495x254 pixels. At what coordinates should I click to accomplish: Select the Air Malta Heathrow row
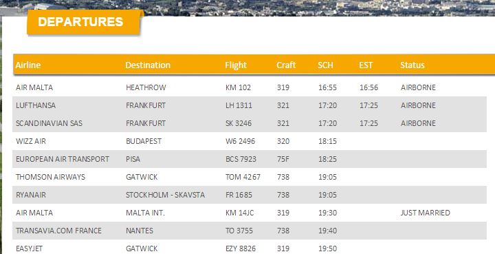coord(250,87)
